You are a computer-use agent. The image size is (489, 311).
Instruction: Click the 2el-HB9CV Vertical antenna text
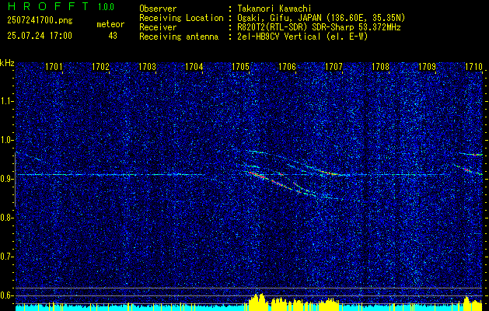pos(302,37)
